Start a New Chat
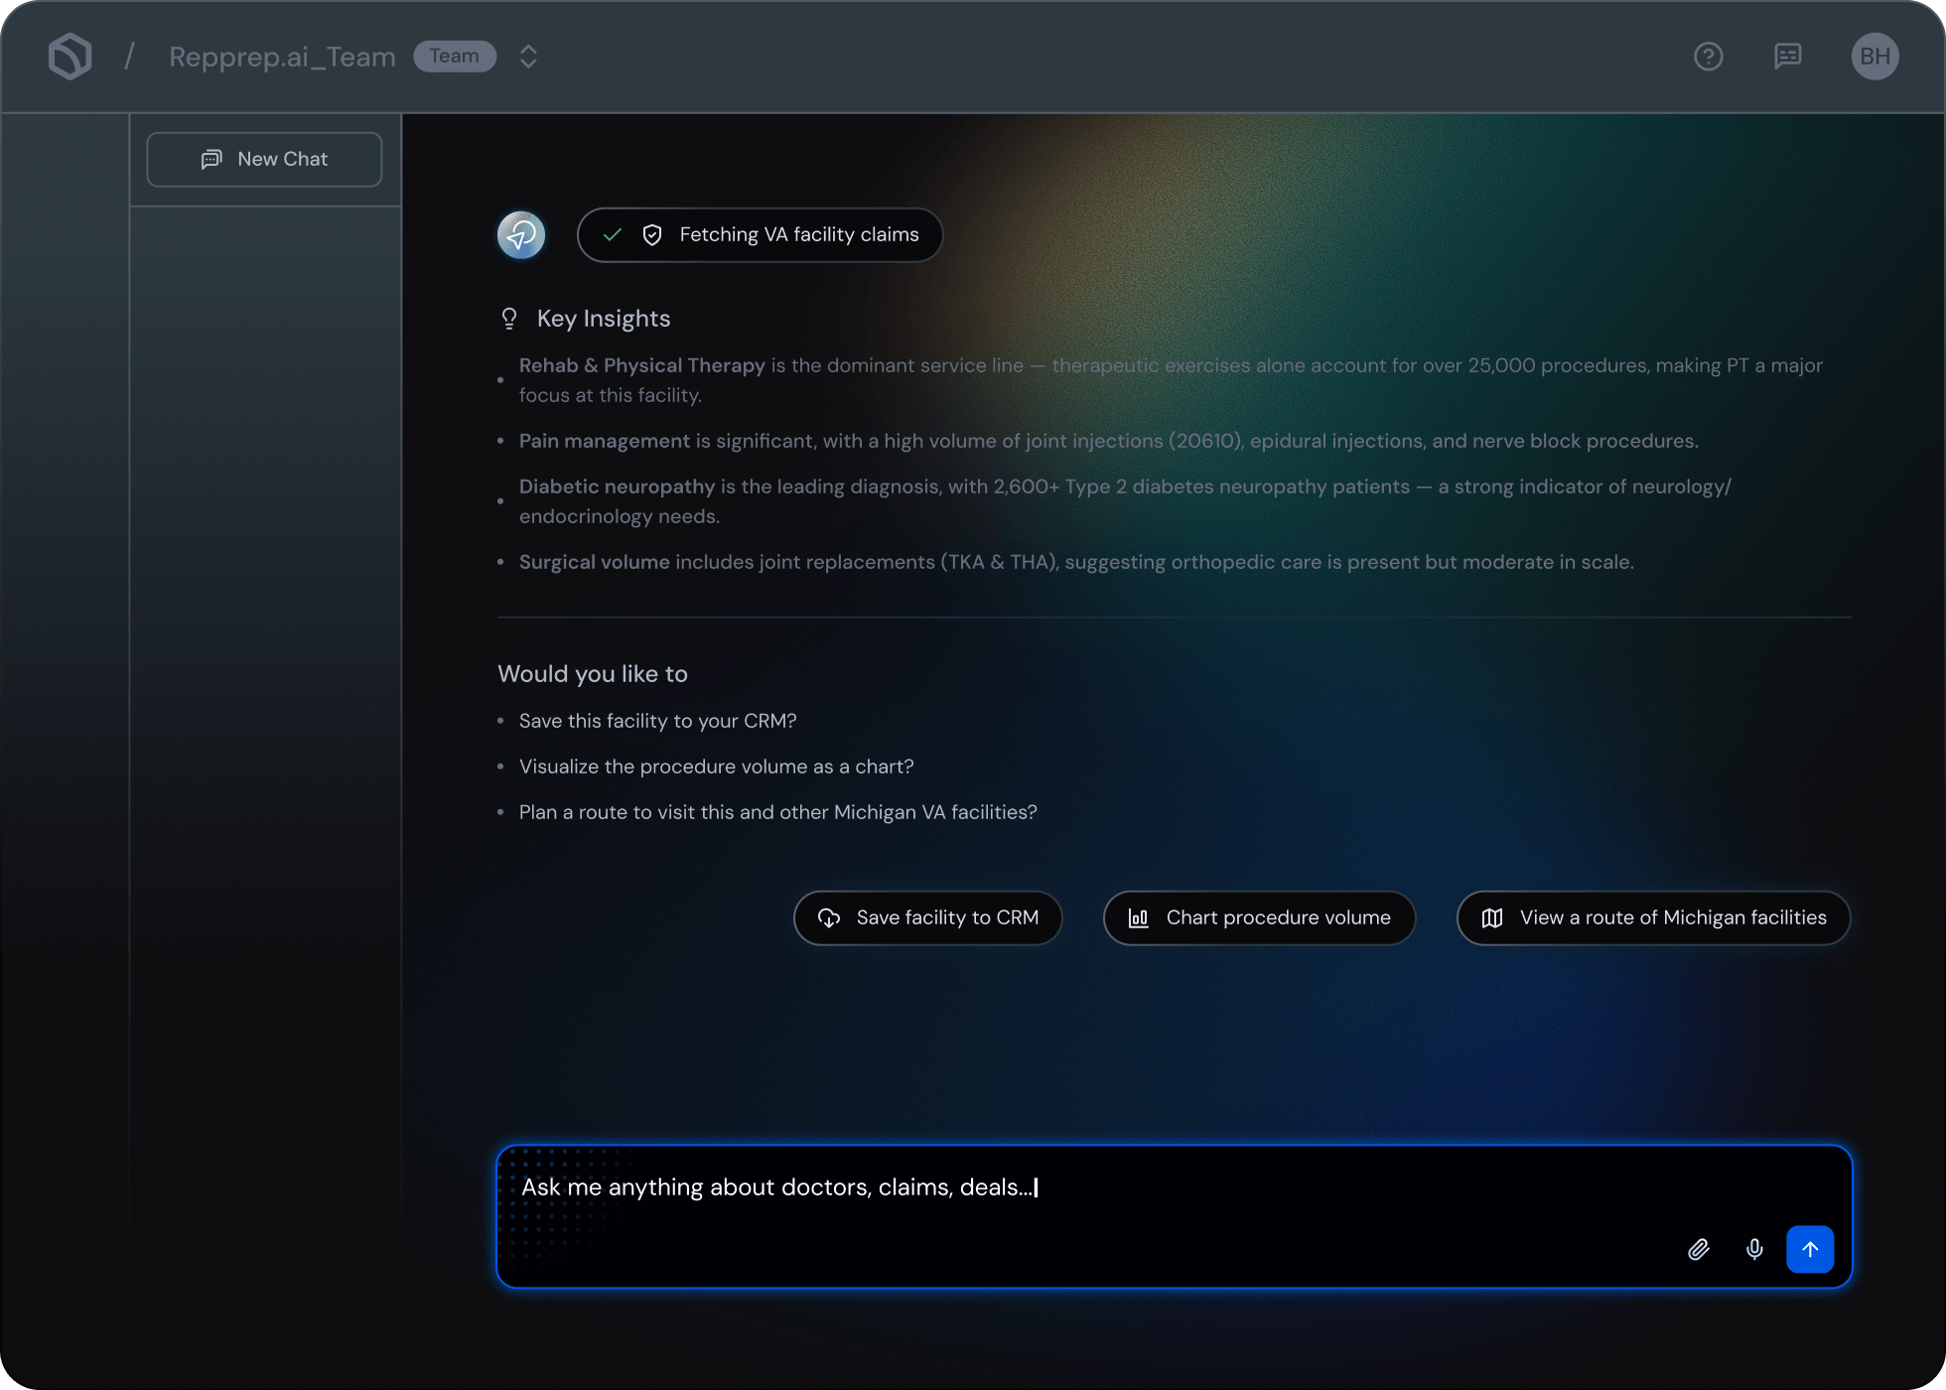Image resolution: width=1946 pixels, height=1390 pixels. coord(264,160)
